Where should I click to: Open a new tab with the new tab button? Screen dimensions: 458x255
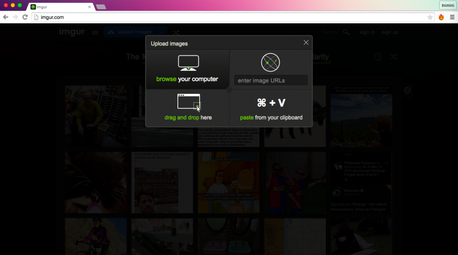coord(101,7)
